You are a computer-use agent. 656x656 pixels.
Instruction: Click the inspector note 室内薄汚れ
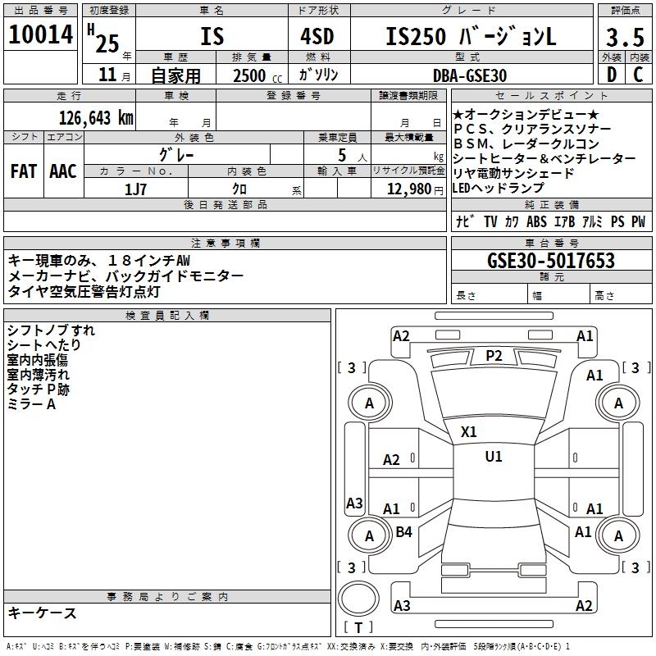(x=38, y=375)
